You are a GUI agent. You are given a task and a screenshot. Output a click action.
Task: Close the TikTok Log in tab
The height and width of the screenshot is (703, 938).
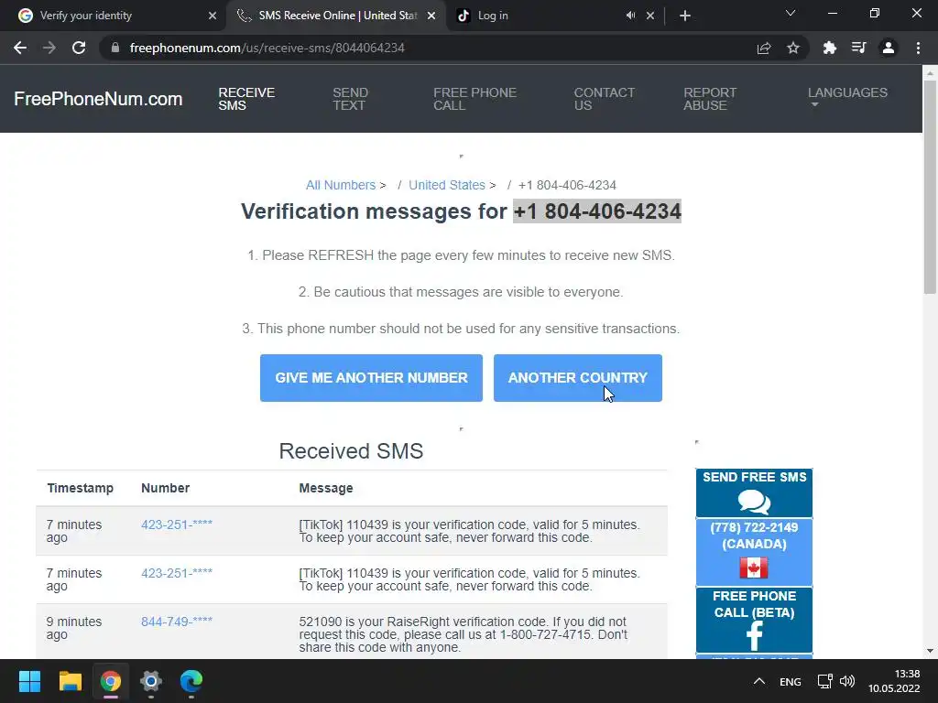tap(650, 16)
